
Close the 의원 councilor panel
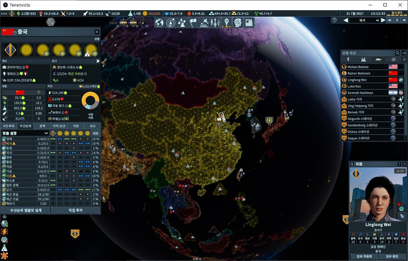pyautogui.click(x=404, y=164)
